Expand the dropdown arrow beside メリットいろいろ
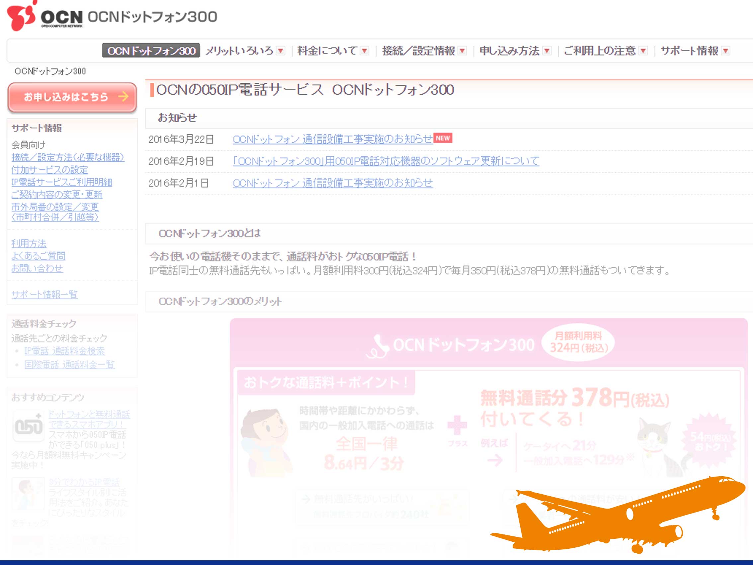This screenshot has height=565, width=753. click(281, 51)
